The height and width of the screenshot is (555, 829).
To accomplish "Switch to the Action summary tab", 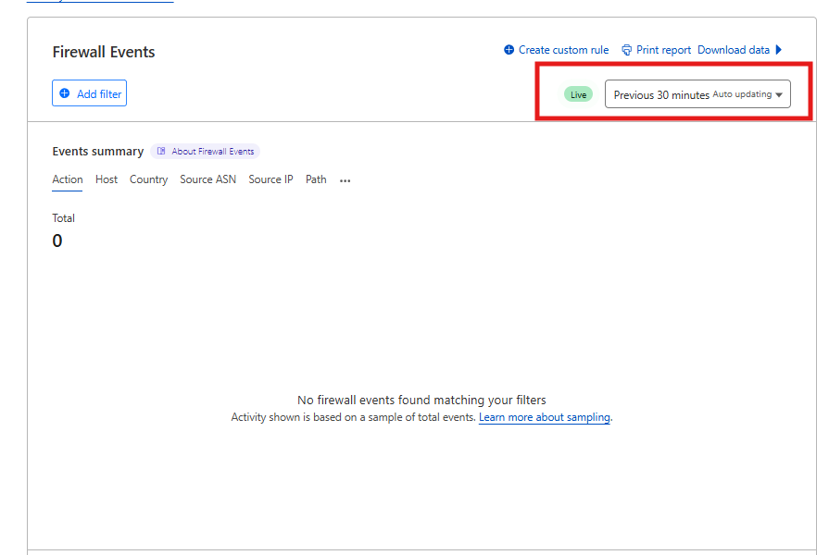I will tap(68, 179).
